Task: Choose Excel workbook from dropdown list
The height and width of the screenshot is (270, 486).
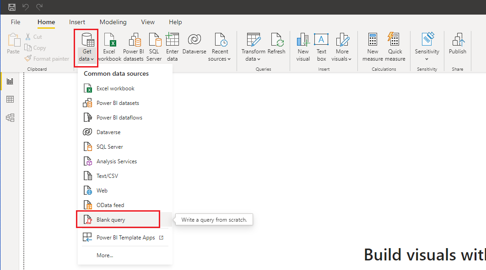Action: tap(125, 88)
